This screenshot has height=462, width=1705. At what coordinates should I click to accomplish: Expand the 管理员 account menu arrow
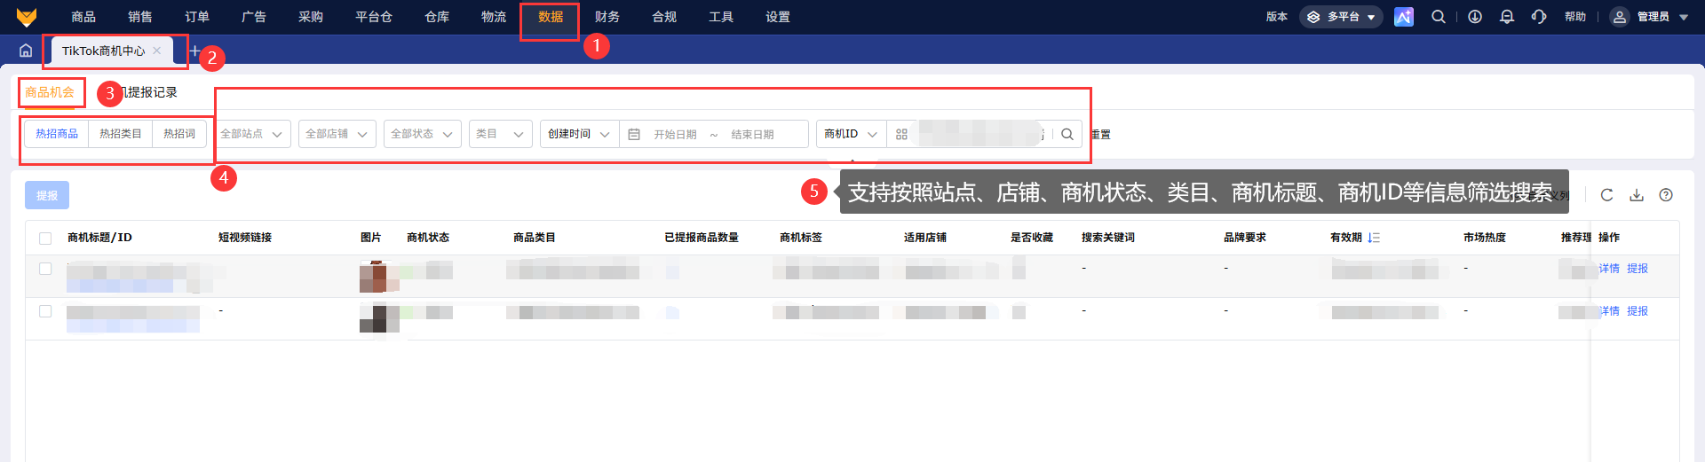(x=1684, y=17)
